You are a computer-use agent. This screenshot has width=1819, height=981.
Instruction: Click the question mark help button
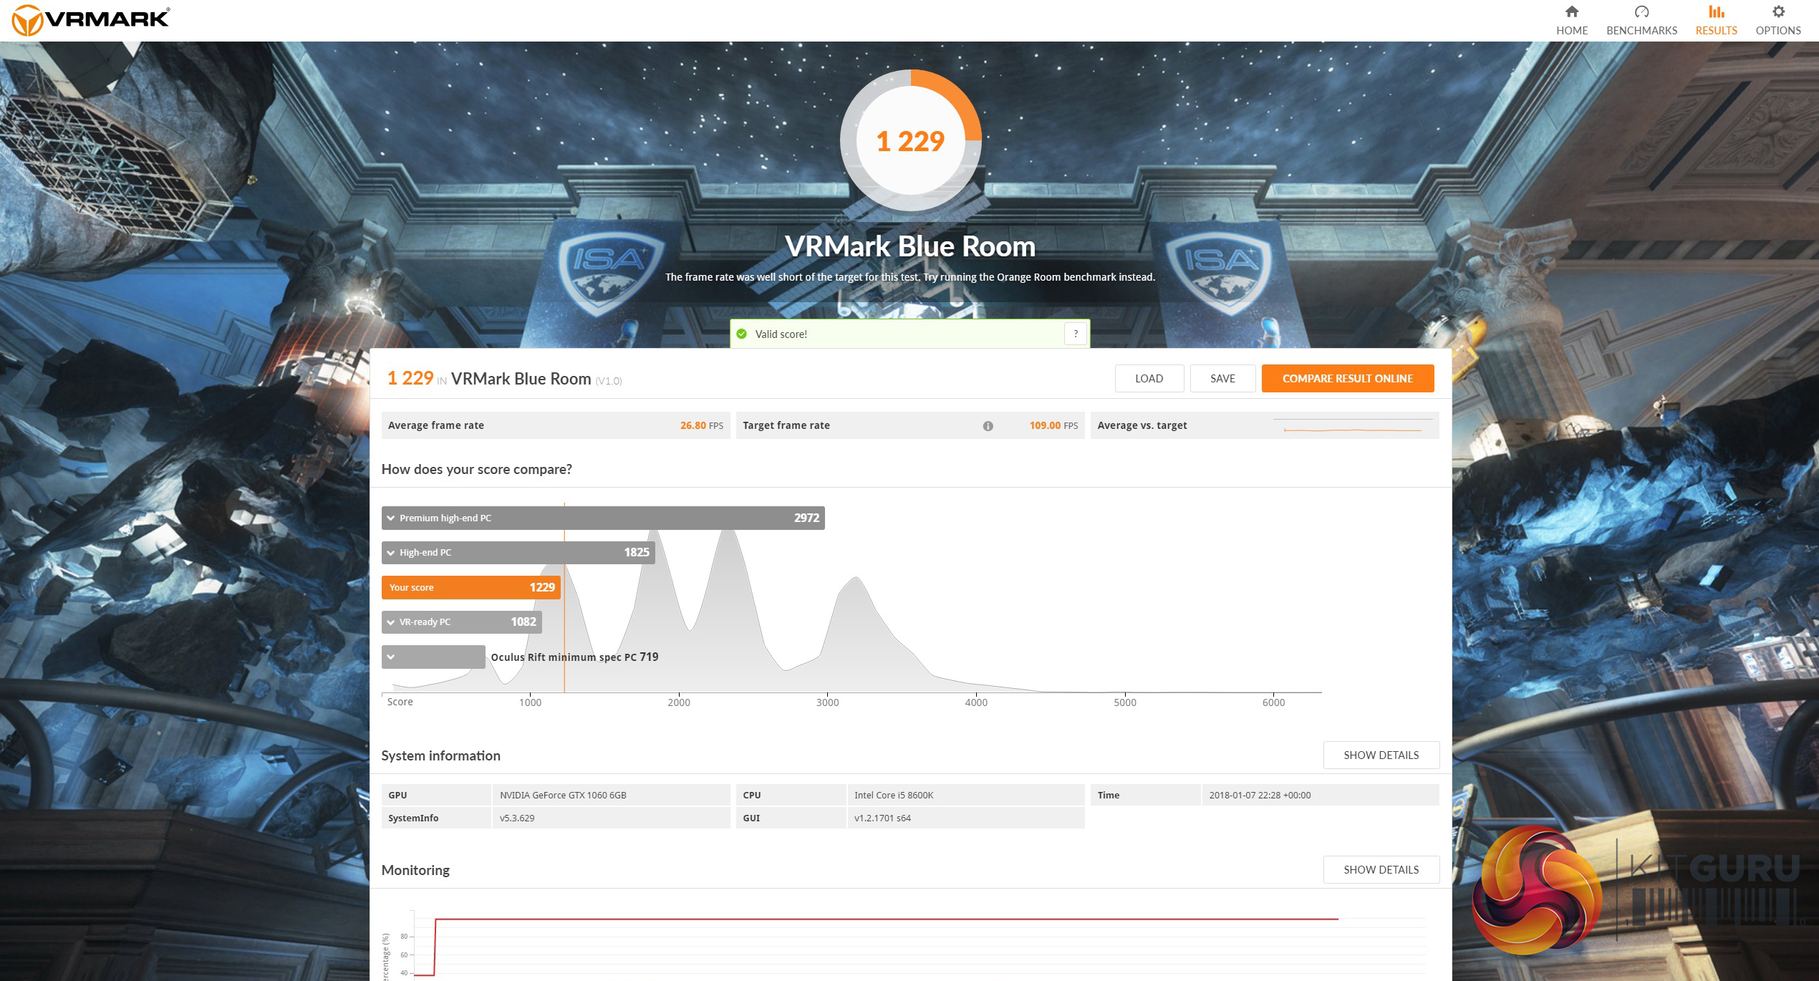pos(1075,334)
